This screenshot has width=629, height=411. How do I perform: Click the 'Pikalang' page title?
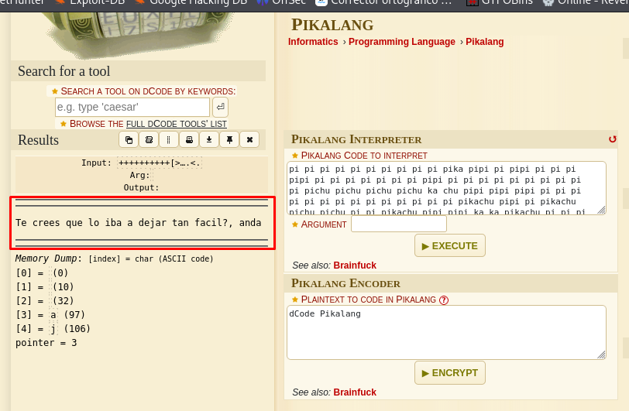(332, 25)
